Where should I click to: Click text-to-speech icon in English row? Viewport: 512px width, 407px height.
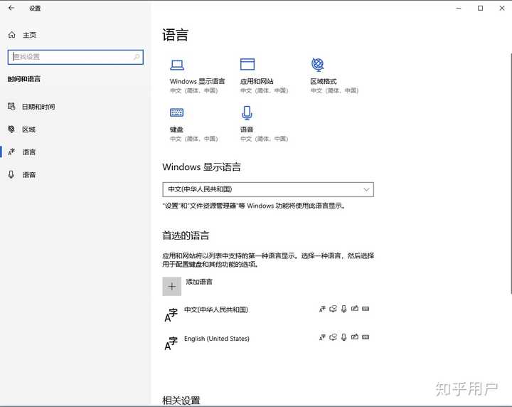click(333, 337)
